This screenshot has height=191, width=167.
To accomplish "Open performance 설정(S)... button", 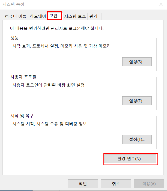I will click(x=137, y=62).
